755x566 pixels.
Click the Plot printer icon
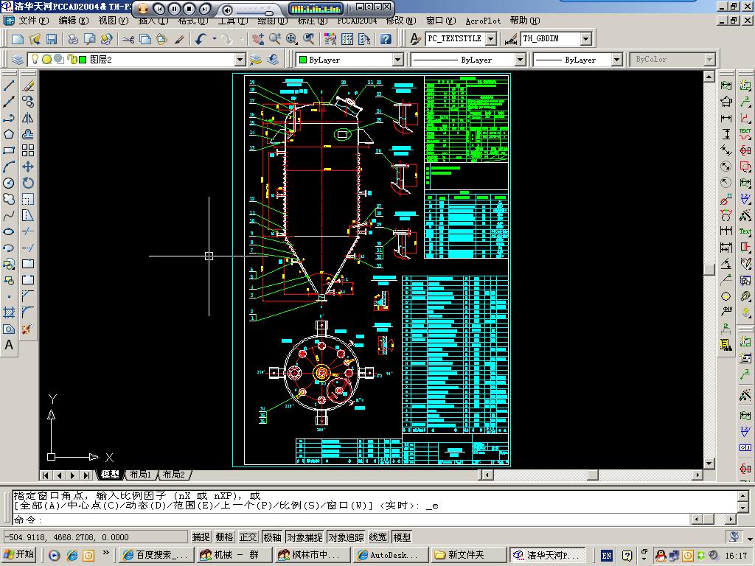(73, 39)
